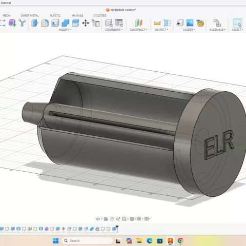The height and width of the screenshot is (246, 246).
Task: Click the timeline history marker
Action: pyautogui.click(x=117, y=229)
